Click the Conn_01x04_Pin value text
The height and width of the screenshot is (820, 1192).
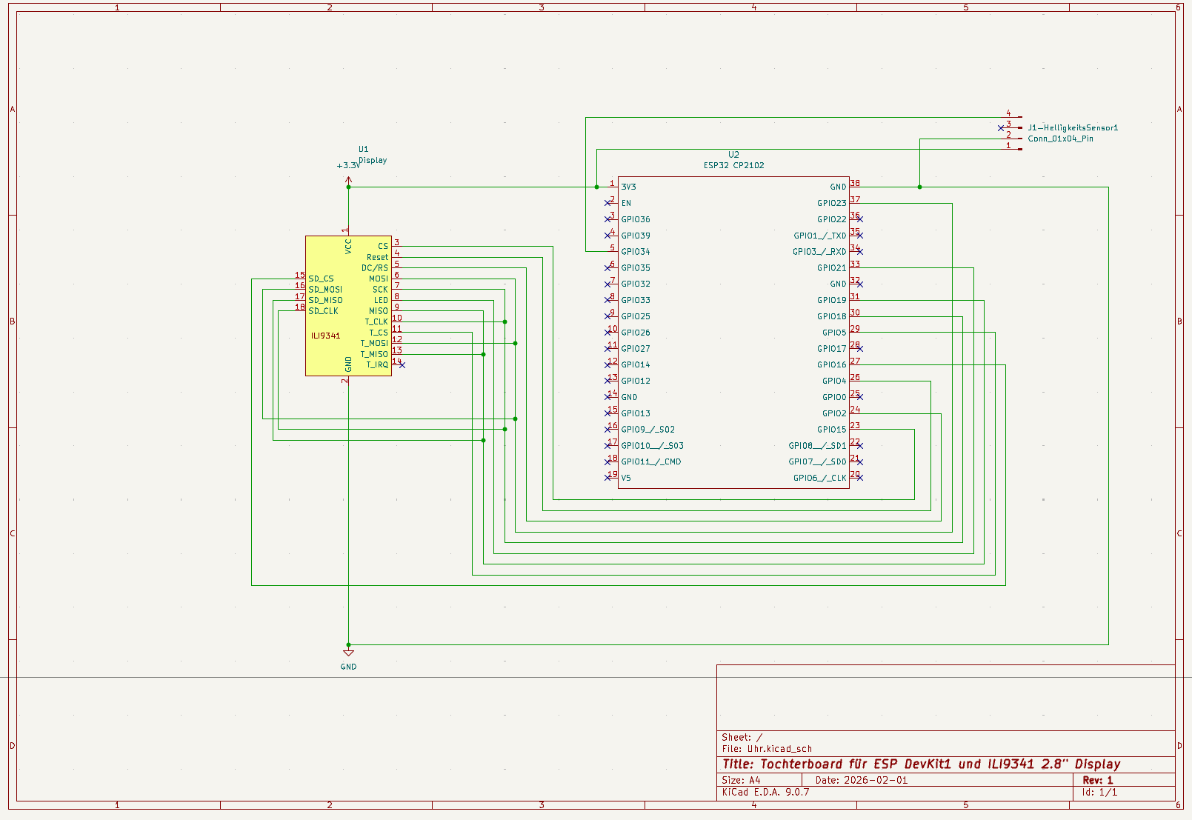coord(1060,139)
